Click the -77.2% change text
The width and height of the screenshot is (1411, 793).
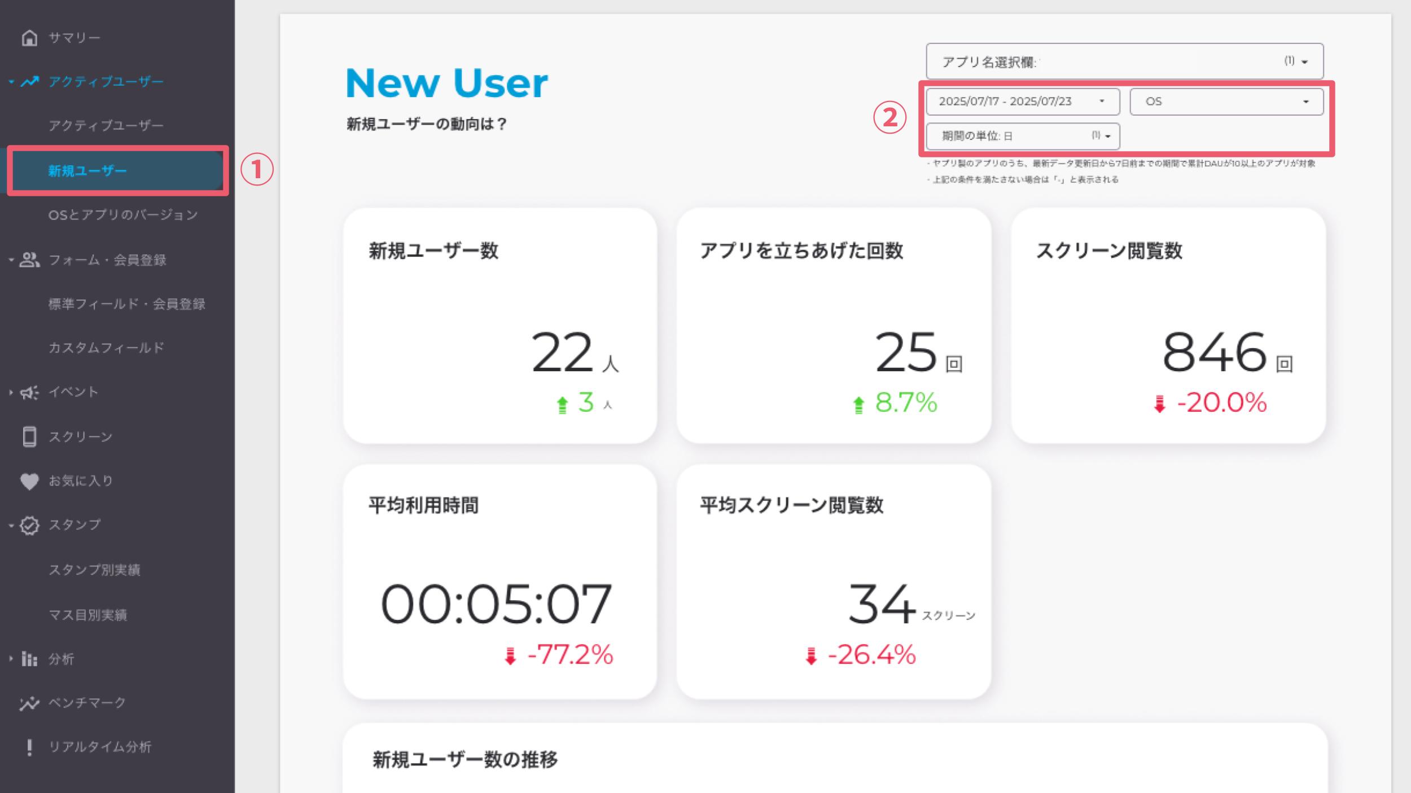(570, 655)
